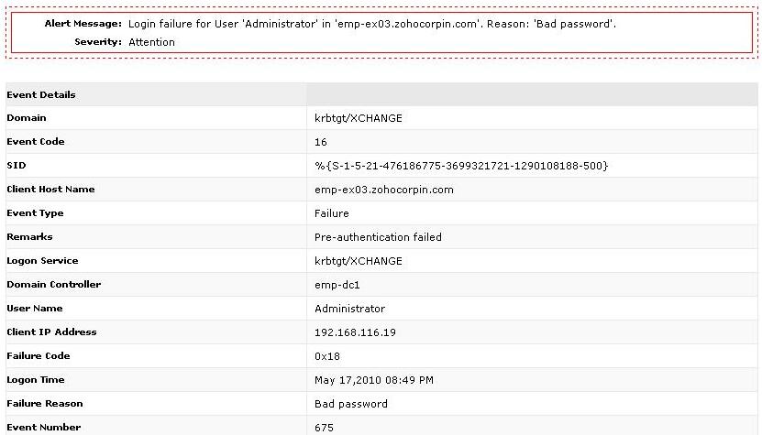Click the 'Severity:' label
The width and height of the screenshot is (762, 435).
coord(98,42)
